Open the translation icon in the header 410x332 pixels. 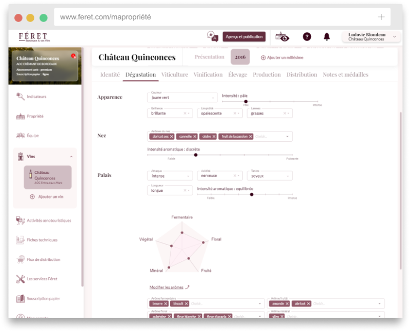coord(212,36)
